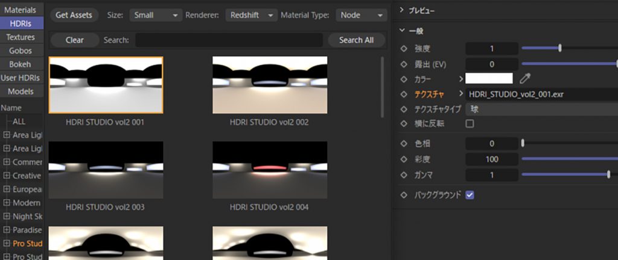Click the Get Assets button

click(74, 15)
